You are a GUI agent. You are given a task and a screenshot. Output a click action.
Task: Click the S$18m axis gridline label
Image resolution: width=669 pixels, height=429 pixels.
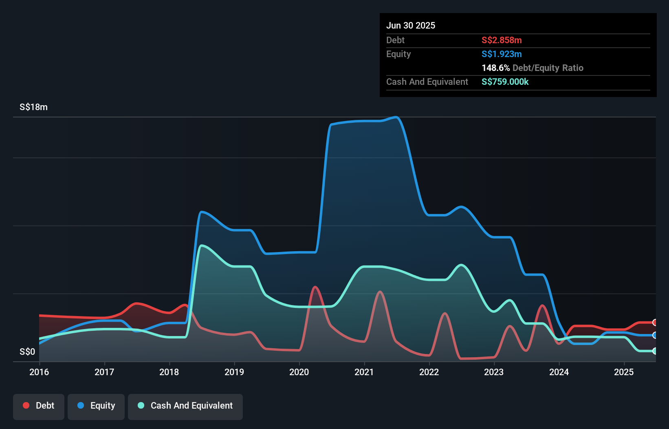33,107
